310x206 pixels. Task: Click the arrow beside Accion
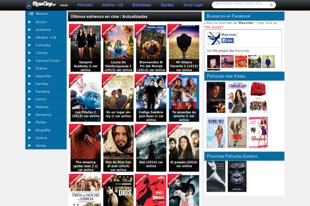point(29,22)
